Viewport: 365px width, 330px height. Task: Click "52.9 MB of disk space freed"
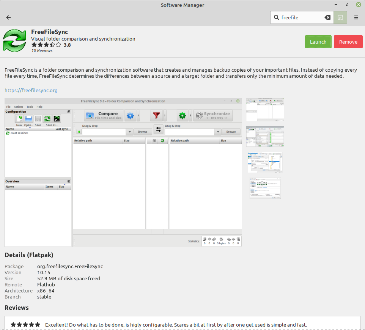coord(69,278)
